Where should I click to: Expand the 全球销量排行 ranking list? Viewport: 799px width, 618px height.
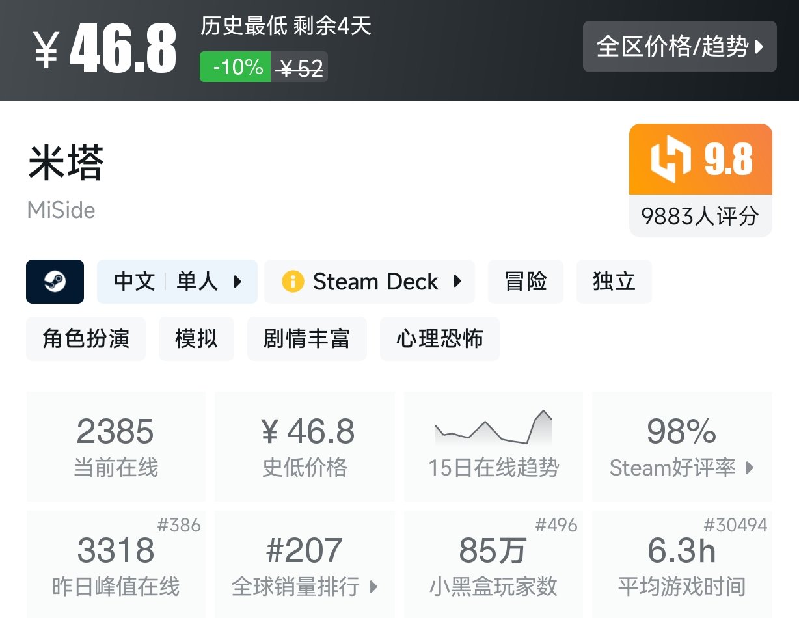pyautogui.click(x=305, y=585)
